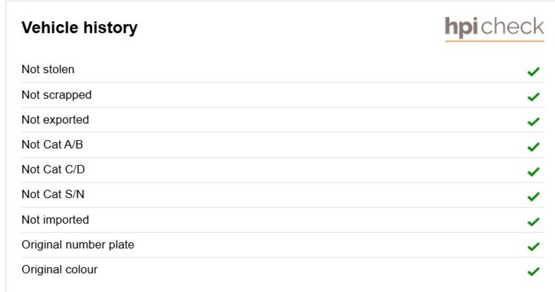Image resolution: width=555 pixels, height=292 pixels.
Task: Click the green checkmark for Not stolen
Action: point(533,72)
